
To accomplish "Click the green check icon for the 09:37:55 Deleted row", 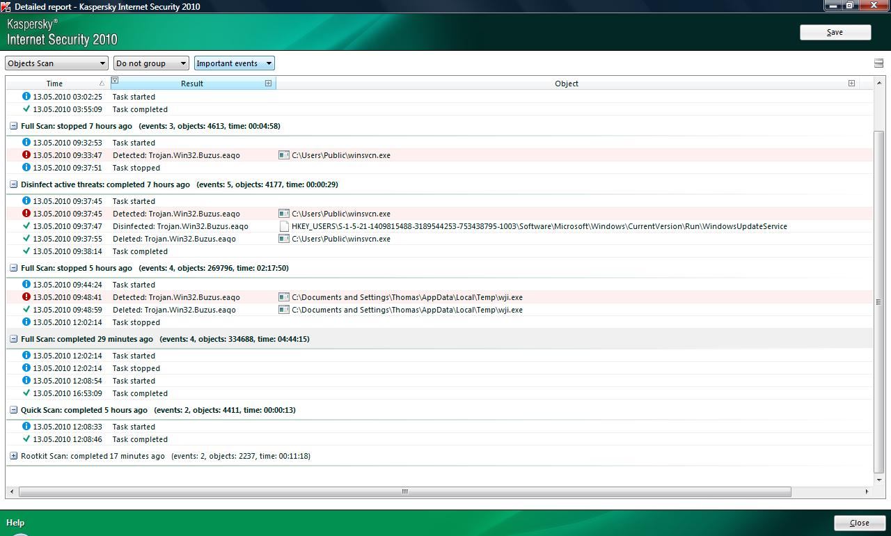I will [26, 239].
